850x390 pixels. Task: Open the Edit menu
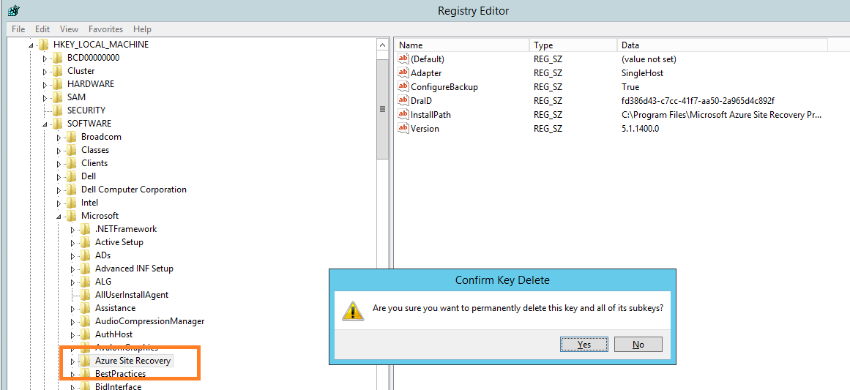[42, 29]
